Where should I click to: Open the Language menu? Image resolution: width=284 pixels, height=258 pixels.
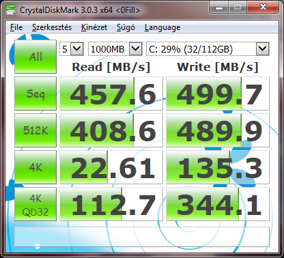[162, 27]
